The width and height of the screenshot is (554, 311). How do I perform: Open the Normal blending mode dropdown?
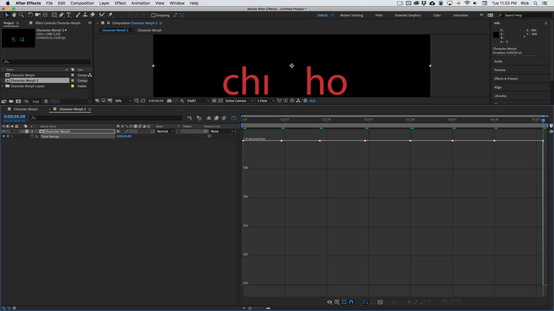pos(165,131)
